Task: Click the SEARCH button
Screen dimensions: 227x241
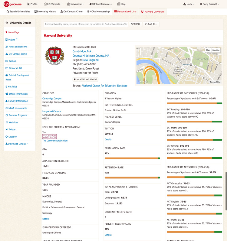Action: (136, 24)
